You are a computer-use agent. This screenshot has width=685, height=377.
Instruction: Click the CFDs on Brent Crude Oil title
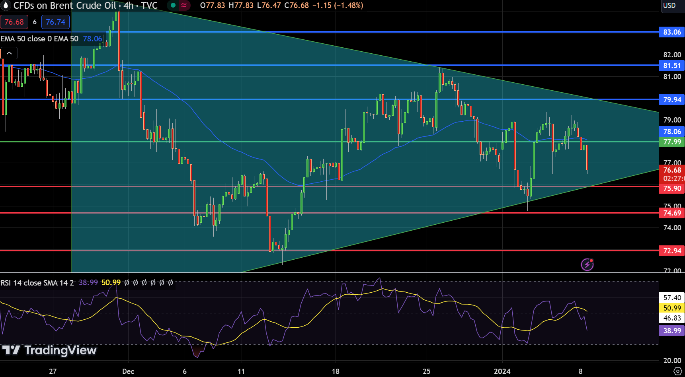[x=65, y=5]
